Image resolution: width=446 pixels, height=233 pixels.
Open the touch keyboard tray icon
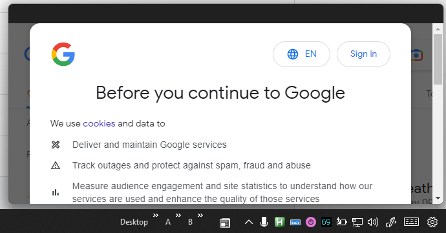click(411, 221)
